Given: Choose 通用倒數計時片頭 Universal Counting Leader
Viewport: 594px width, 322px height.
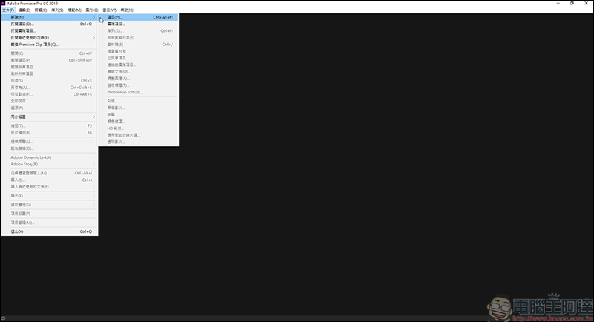Looking at the screenshot, I should click(138, 135).
